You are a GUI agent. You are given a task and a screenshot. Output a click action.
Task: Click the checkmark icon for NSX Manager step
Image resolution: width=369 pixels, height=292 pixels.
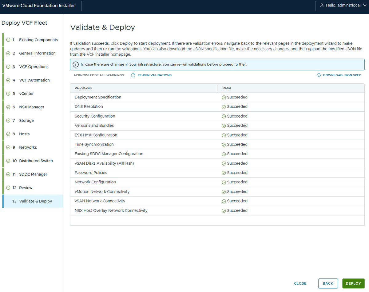coord(8,107)
